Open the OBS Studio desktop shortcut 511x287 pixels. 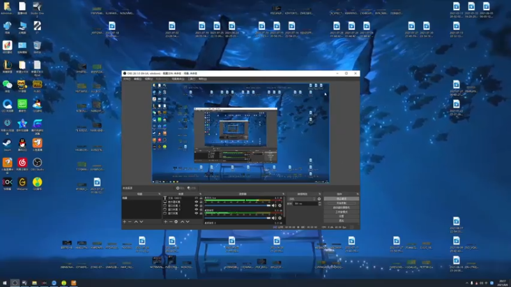click(x=37, y=164)
